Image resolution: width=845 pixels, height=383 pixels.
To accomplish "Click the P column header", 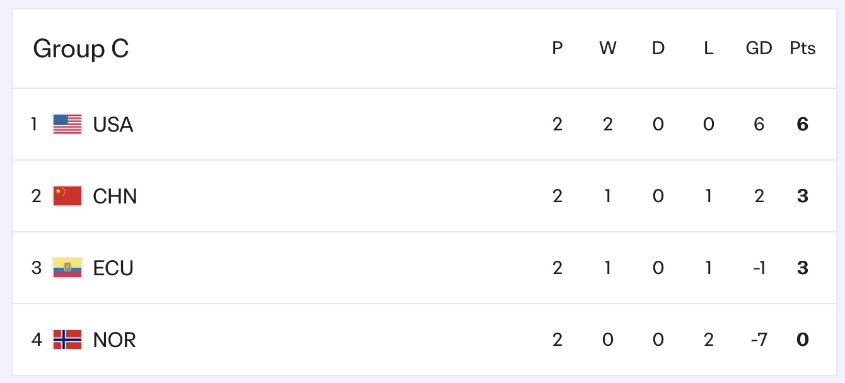I will [x=557, y=49].
